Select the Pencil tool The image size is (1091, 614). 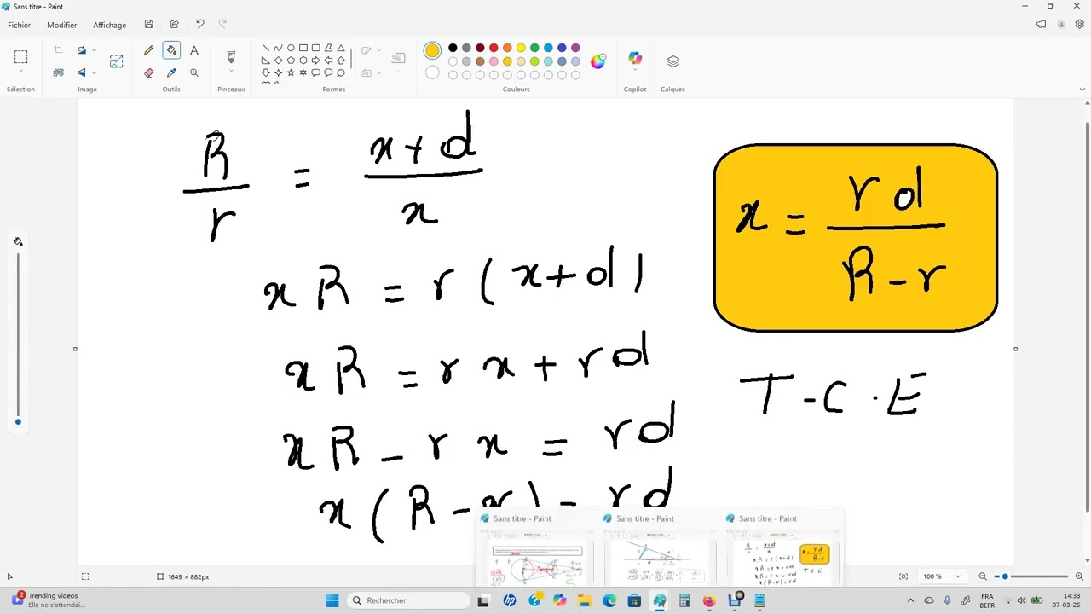point(149,51)
